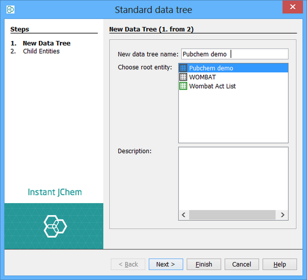This screenshot has height=280, width=307.
Task: Click the Pubchem demo entity grid icon
Action: coord(183,68)
